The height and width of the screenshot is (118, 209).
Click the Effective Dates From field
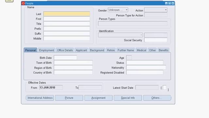click(x=51, y=88)
